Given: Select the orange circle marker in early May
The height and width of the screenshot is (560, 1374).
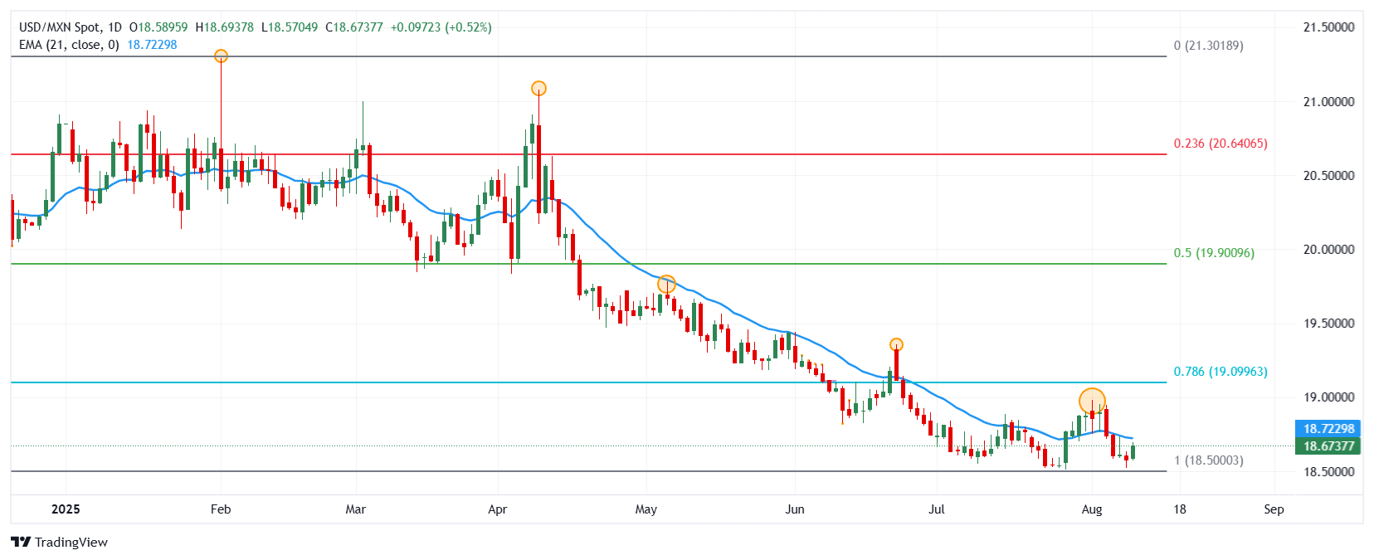Looking at the screenshot, I should [x=666, y=285].
